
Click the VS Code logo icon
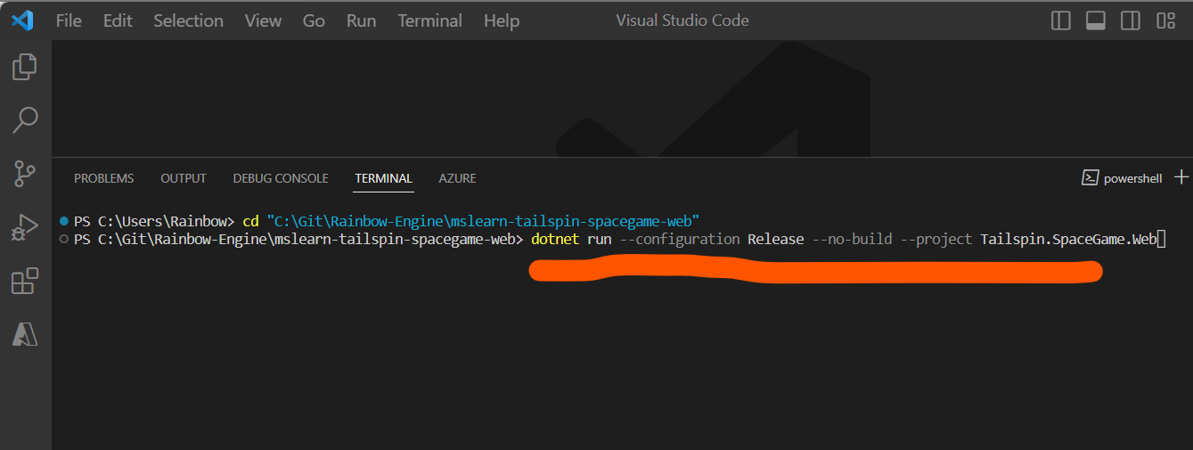(22, 20)
